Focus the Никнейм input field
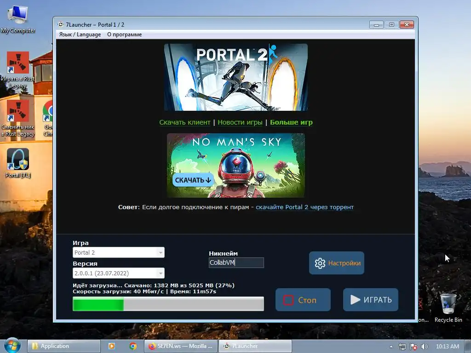The width and height of the screenshot is (471, 353). [236, 262]
